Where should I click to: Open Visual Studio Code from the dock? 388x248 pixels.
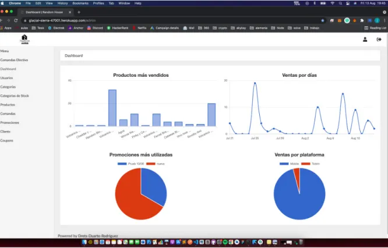point(196,242)
